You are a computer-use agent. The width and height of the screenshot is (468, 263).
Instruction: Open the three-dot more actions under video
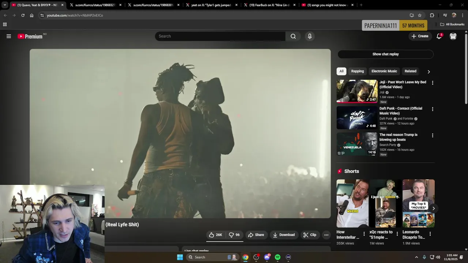pos(327,235)
